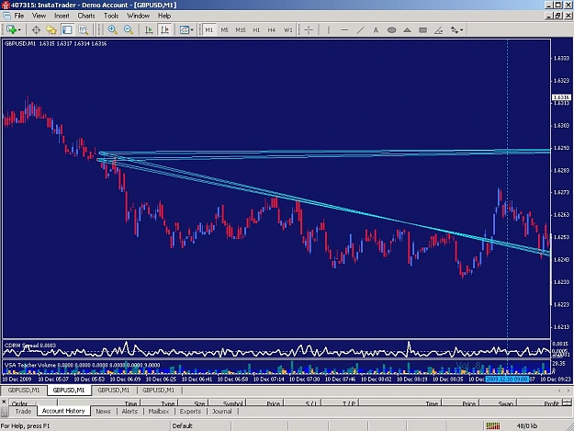574x431 pixels.
Task: Sort by the Order column header
Action: [x=32, y=403]
